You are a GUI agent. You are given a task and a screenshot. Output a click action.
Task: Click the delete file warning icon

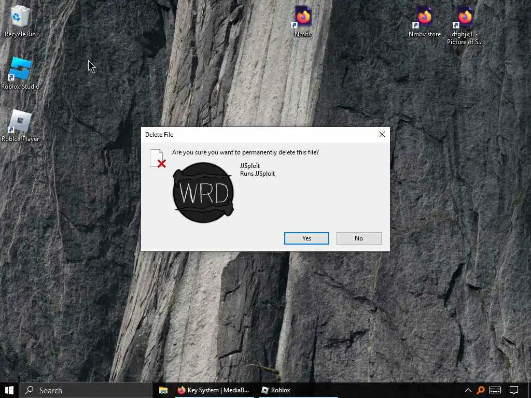pos(158,159)
